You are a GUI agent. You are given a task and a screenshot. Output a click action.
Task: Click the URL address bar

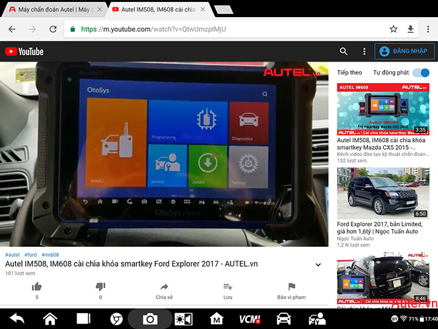242,29
